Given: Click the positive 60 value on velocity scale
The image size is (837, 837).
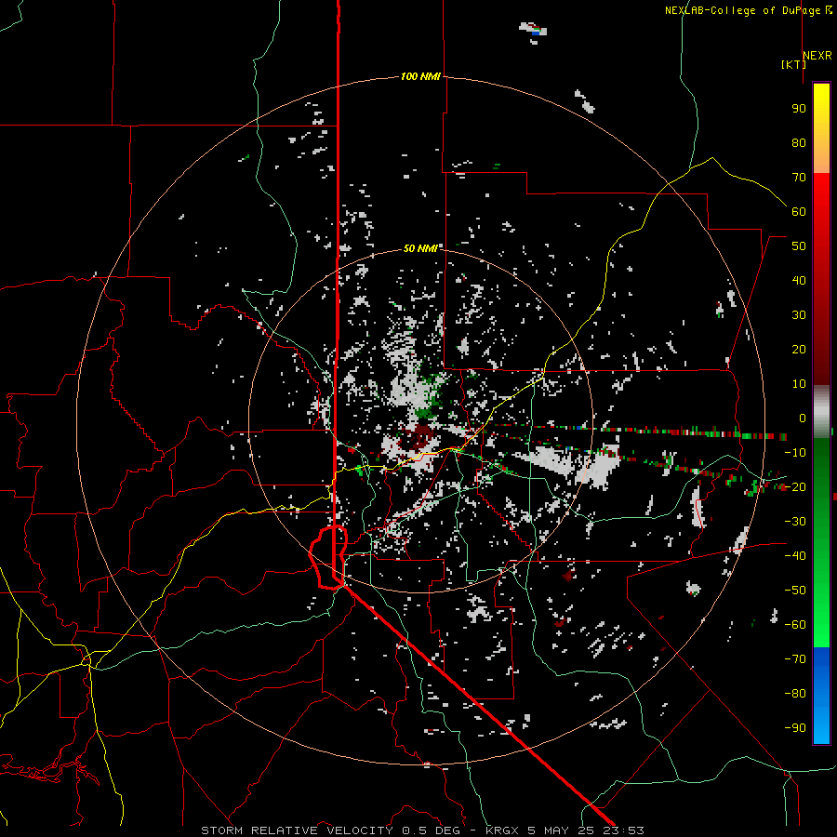Looking at the screenshot, I should pyautogui.click(x=799, y=211).
